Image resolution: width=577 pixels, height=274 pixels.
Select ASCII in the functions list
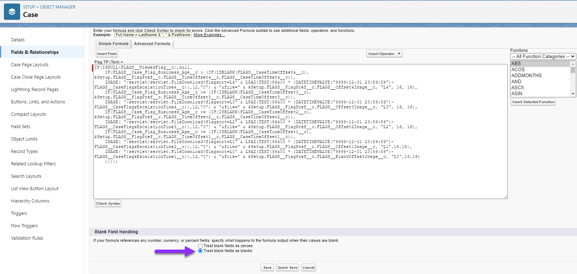540,88
